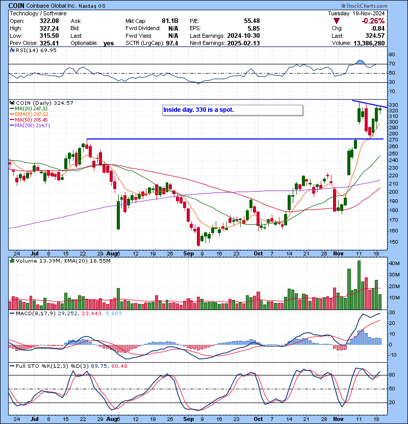This screenshot has height=424, width=408.
Task: Click the Sep label on price chart axis
Action: click(189, 253)
